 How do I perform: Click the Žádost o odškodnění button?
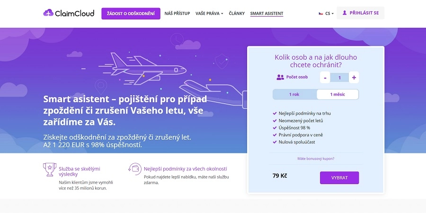[131, 13]
